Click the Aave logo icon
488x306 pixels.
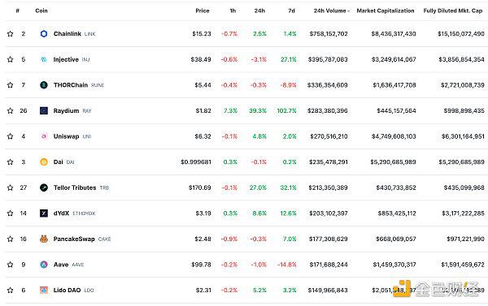click(x=44, y=265)
